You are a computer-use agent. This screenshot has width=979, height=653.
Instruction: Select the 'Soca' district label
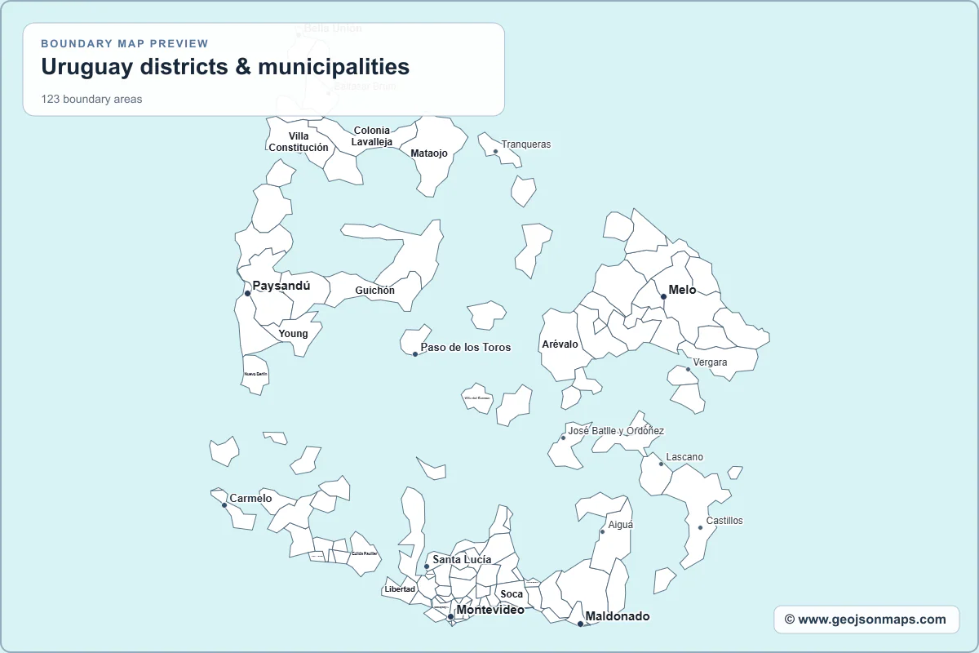[x=512, y=593]
